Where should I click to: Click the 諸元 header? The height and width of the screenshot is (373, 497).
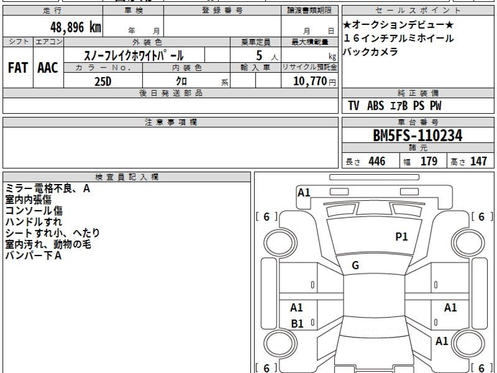[418, 148]
